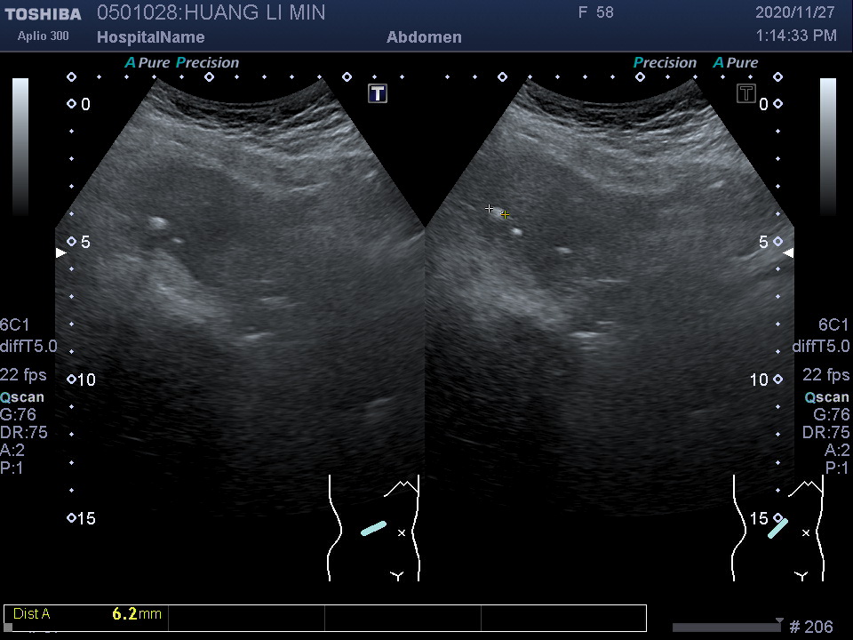Click the left grayscale bar
Screen dimensions: 853x640
(x=20, y=147)
